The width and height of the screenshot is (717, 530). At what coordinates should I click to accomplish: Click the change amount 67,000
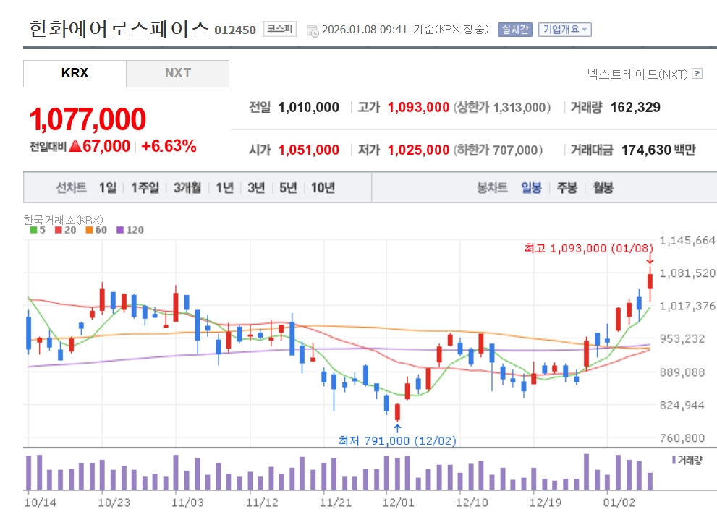(x=106, y=146)
